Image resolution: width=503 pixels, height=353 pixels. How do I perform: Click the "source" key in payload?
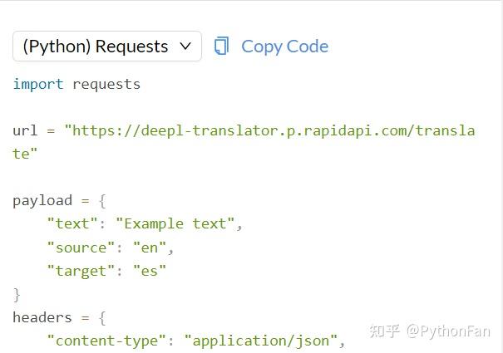click(81, 248)
